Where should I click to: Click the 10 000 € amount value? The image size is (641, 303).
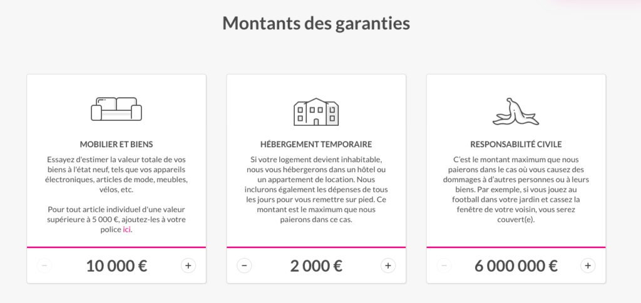(x=116, y=265)
